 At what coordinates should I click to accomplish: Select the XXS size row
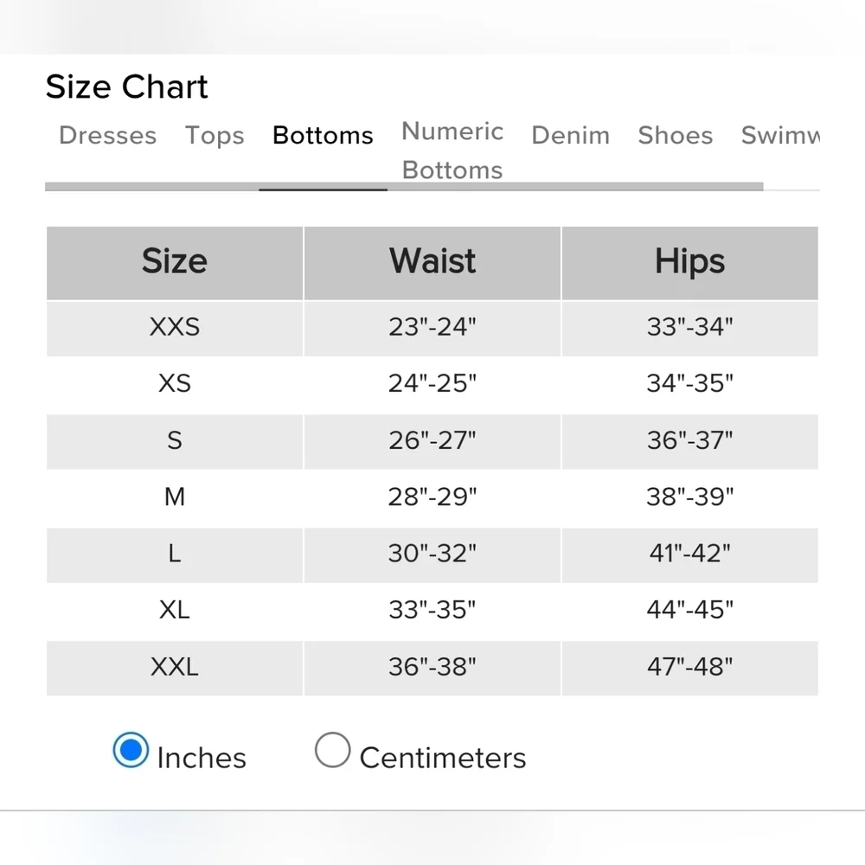point(432,328)
